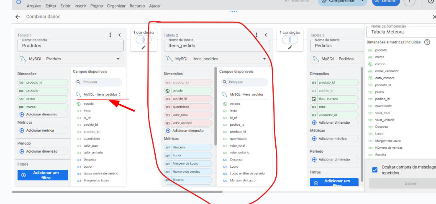Open the MySQL - Produto data source dropdown
This screenshot has height=204, width=436.
71,59
